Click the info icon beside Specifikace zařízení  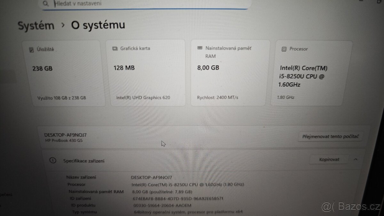click(x=52, y=161)
